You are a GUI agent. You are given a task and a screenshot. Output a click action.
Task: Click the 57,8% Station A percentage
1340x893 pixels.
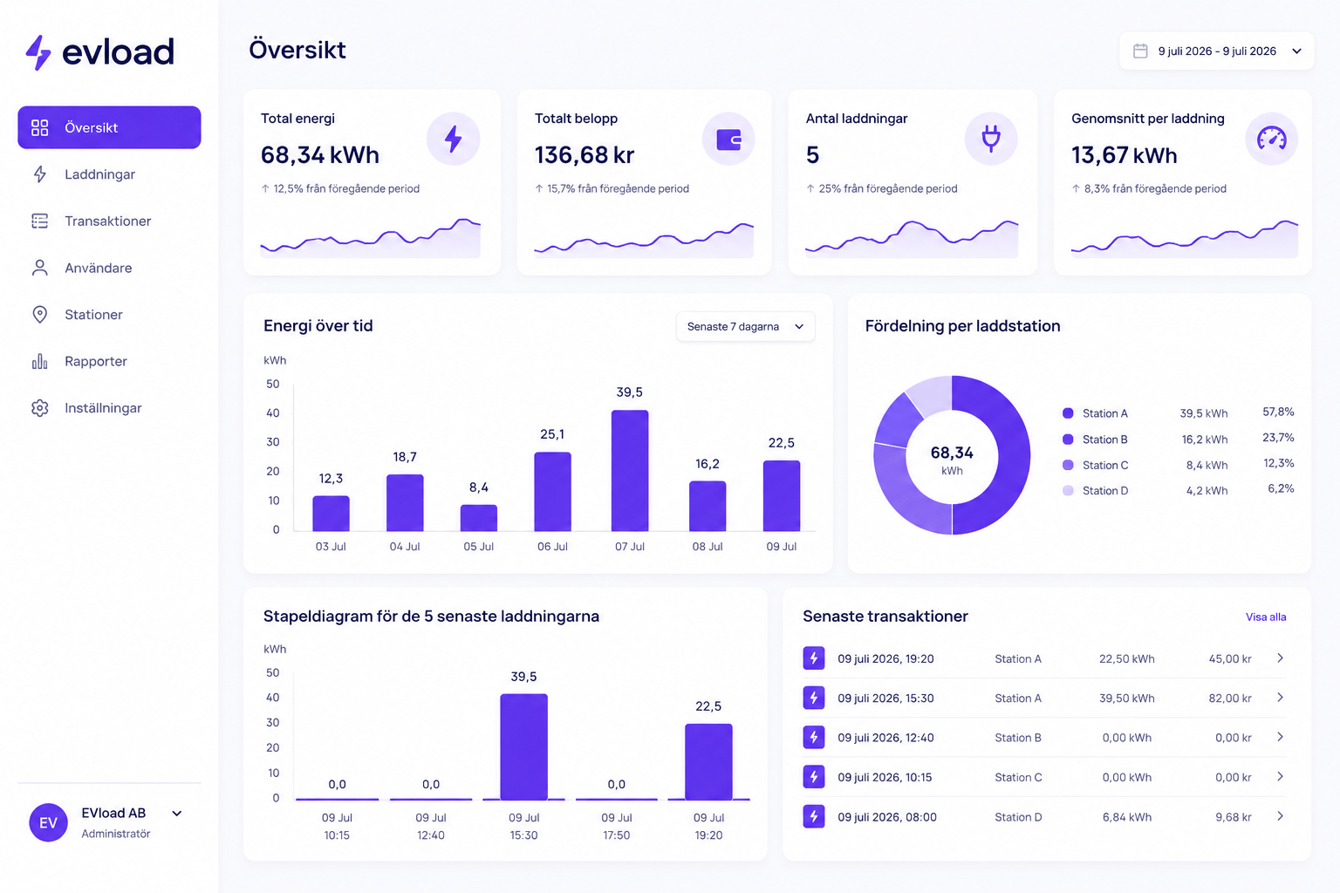1278,412
